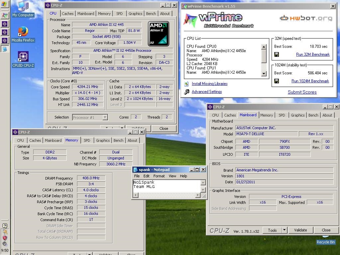340x255 pixels.
Task: Open the Format menu in Notepad
Action: pyautogui.click(x=159, y=176)
